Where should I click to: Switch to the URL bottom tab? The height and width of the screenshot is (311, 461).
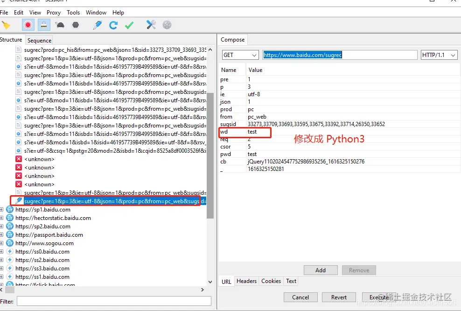coord(226,282)
